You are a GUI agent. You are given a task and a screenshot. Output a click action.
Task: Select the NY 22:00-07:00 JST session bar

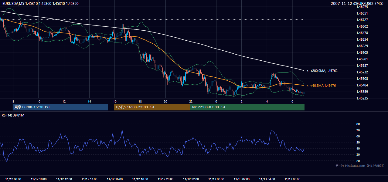247,107
